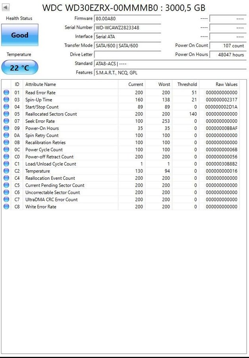Click the Power On Count field 107 count
The image size is (249, 358).
[x=228, y=45]
